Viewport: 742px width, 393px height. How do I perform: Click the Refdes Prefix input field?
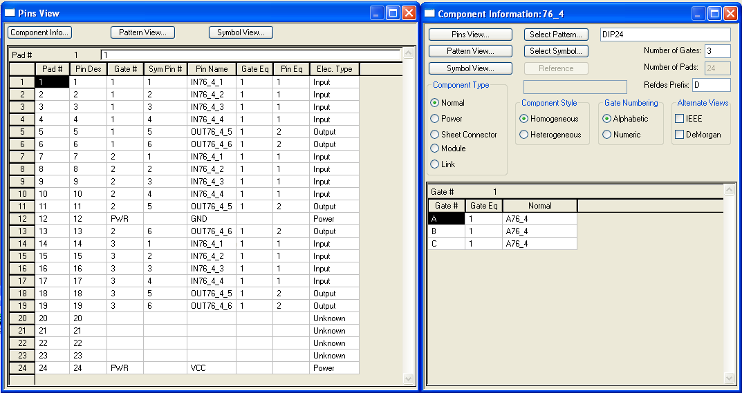pyautogui.click(x=711, y=85)
